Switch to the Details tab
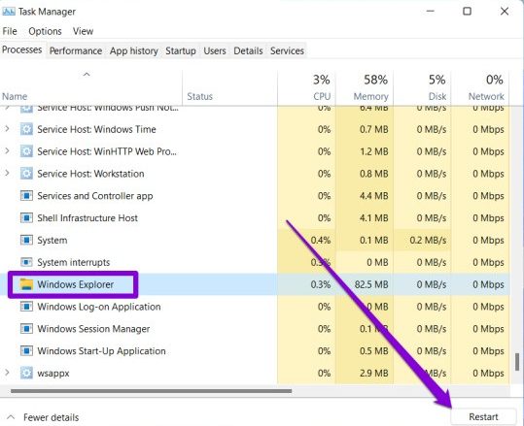This screenshot has width=524, height=426. point(248,50)
